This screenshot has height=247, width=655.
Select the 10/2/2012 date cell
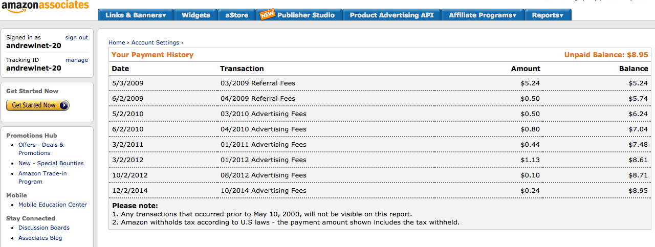(129, 175)
